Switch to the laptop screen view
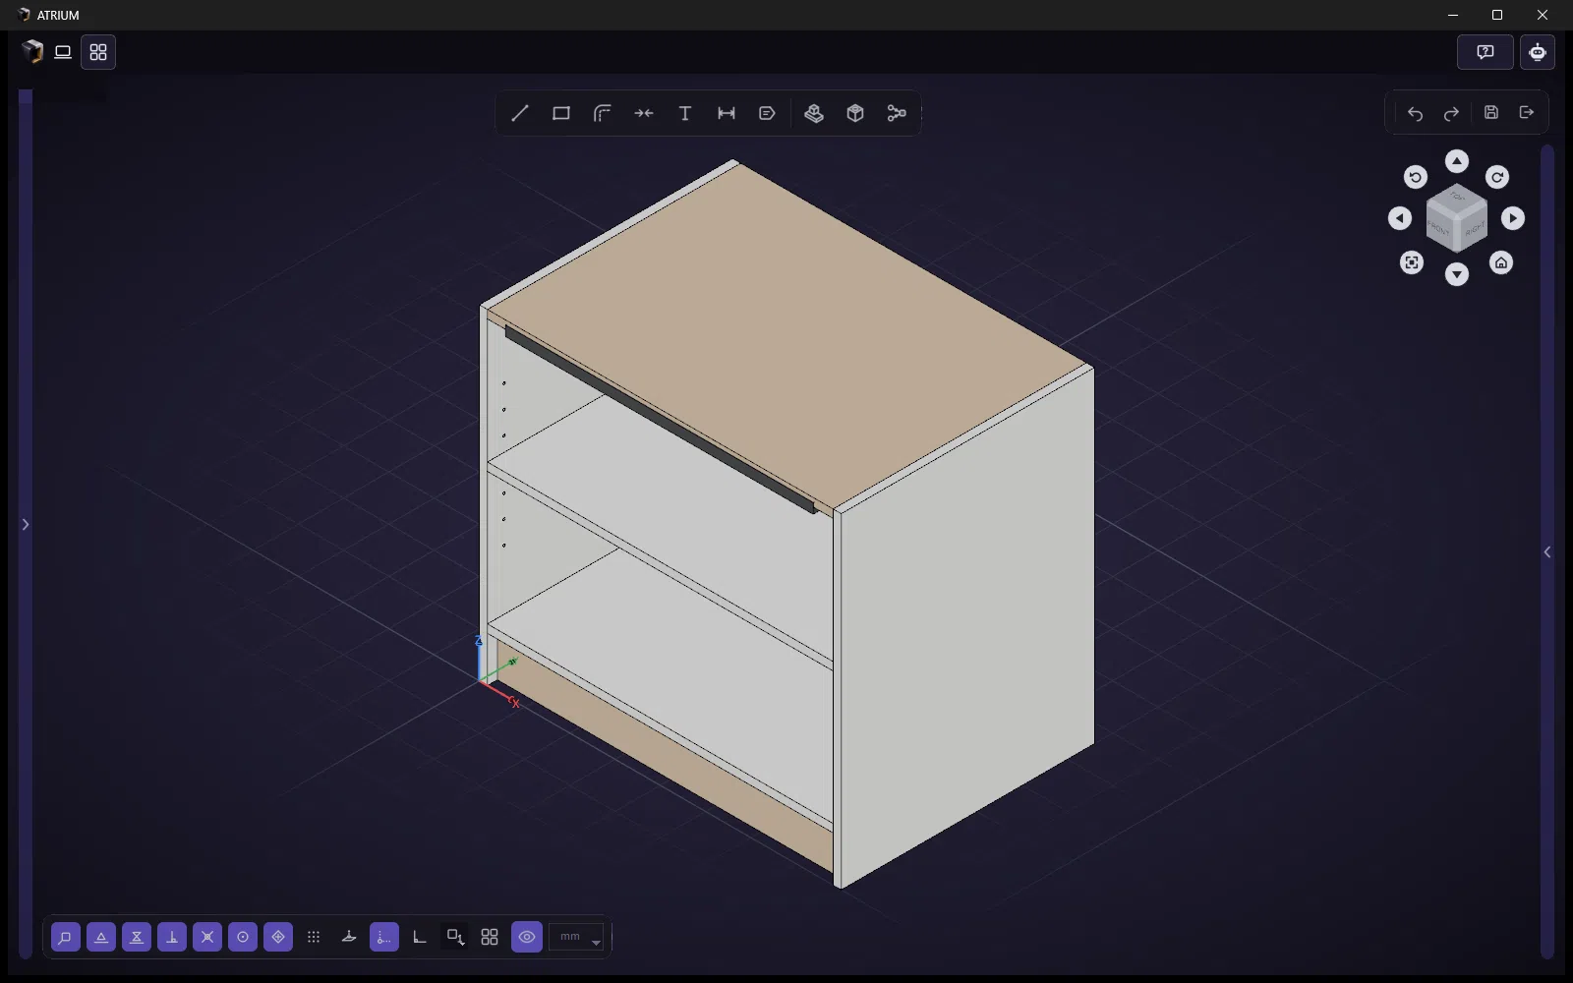The height and width of the screenshot is (983, 1573). (63, 52)
